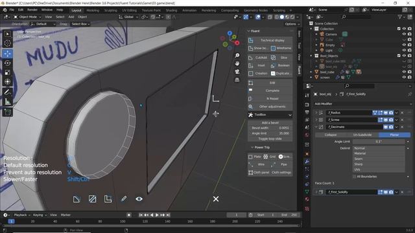Click the play animation button
This screenshot has width=415, height=233.
tap(157, 215)
